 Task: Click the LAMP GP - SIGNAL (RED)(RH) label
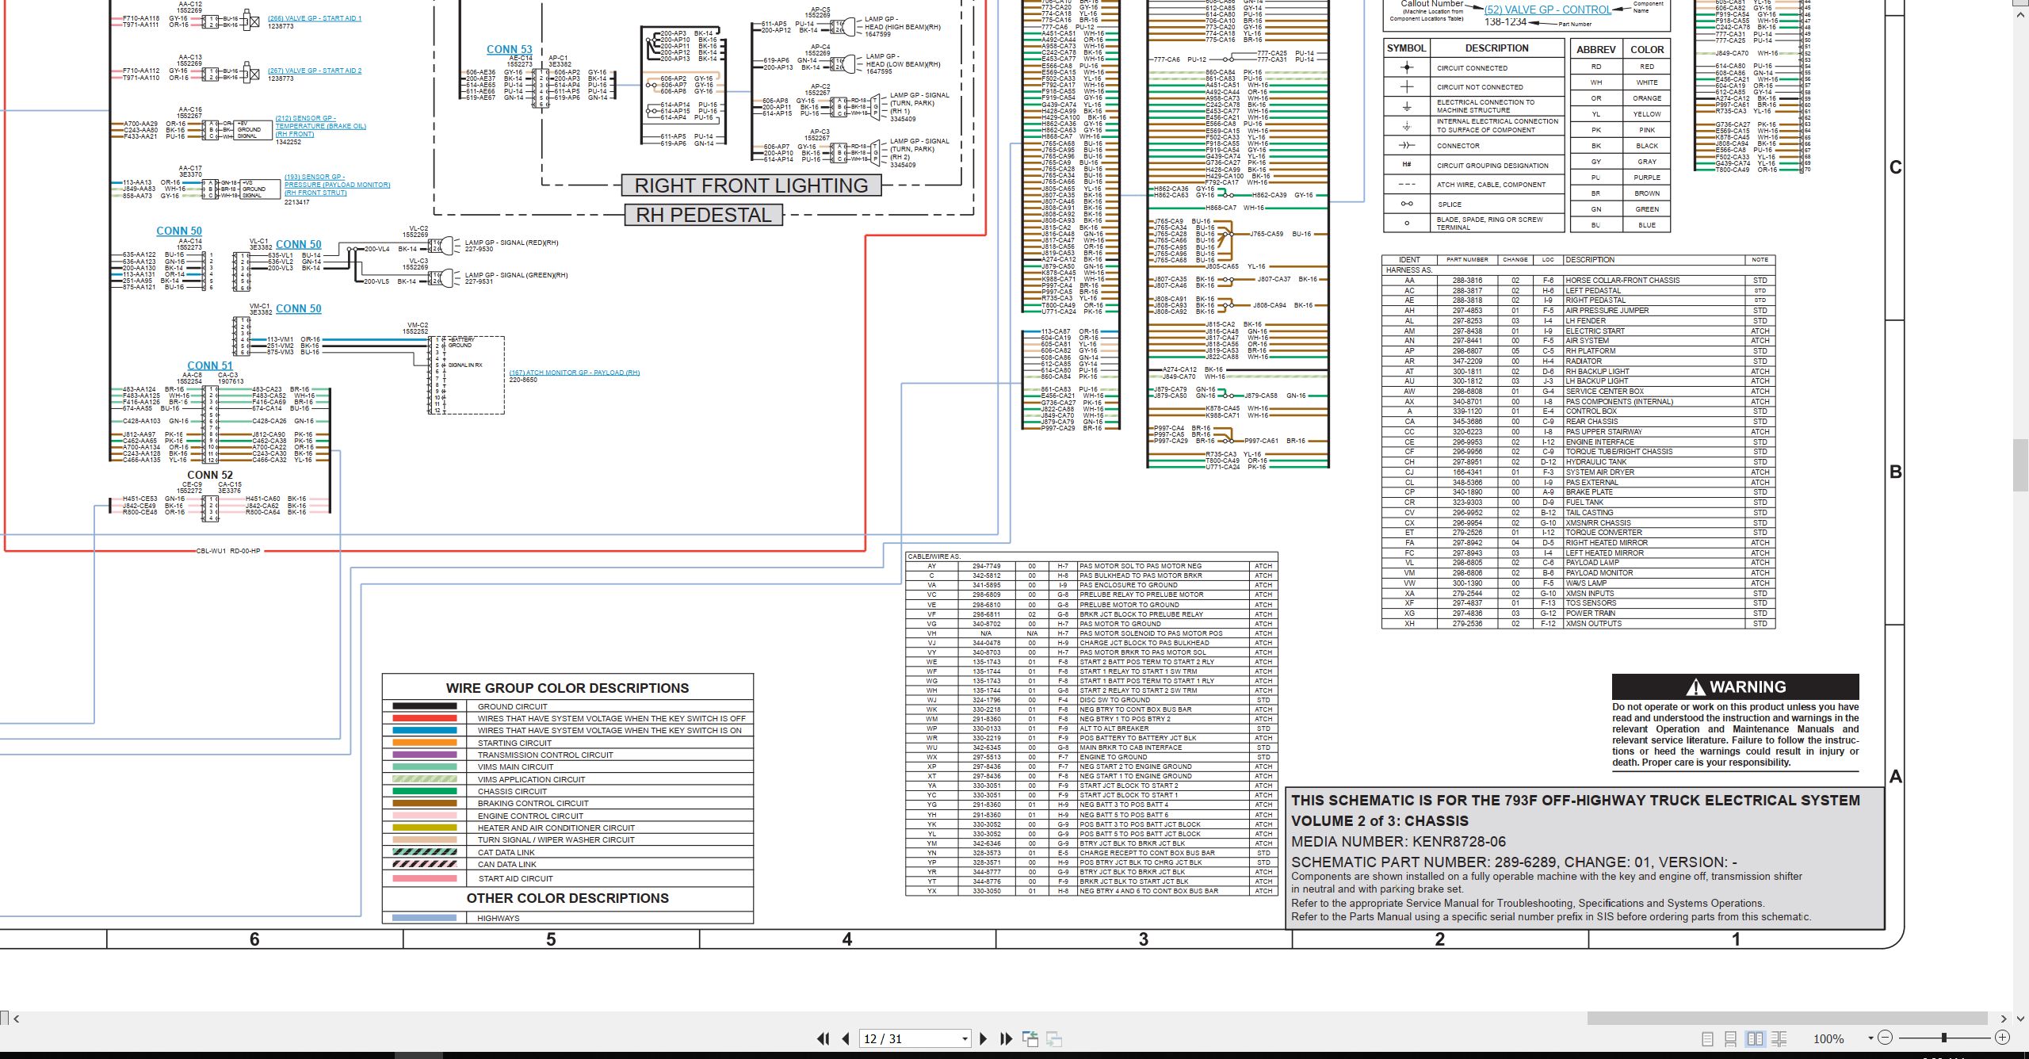pos(511,243)
